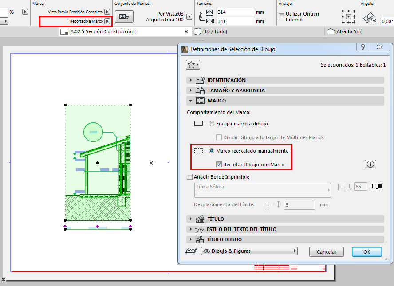Image resolution: width=394 pixels, height=286 pixels.
Task: Click the Título panel icon
Action: (200, 219)
